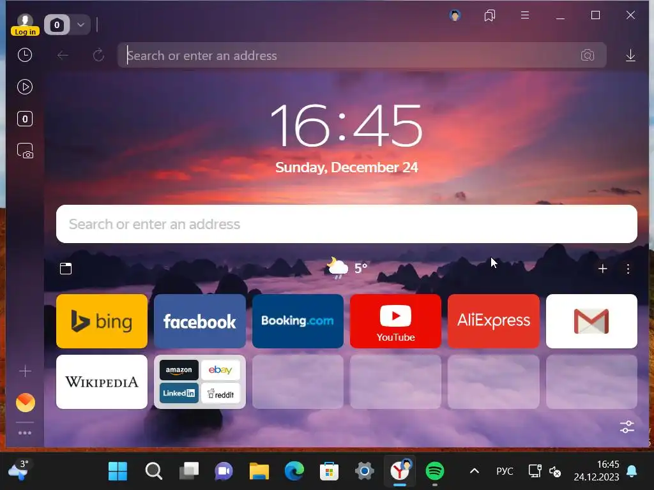Viewport: 654px width, 490px height.
Task: Click the muted volume tray icon
Action: pyautogui.click(x=555, y=471)
